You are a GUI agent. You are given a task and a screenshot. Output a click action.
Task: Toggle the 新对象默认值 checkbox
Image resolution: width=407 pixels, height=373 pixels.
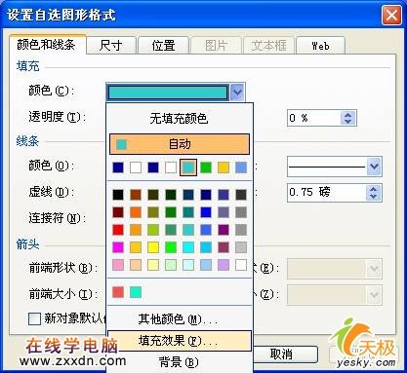pos(34,318)
